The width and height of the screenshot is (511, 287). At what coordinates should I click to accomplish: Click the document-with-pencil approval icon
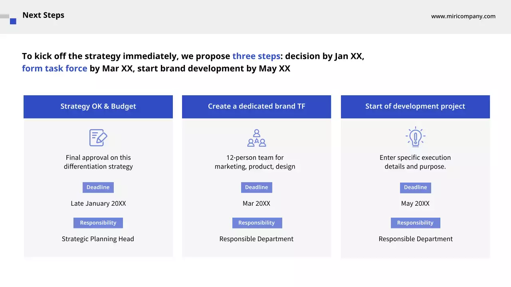click(98, 138)
